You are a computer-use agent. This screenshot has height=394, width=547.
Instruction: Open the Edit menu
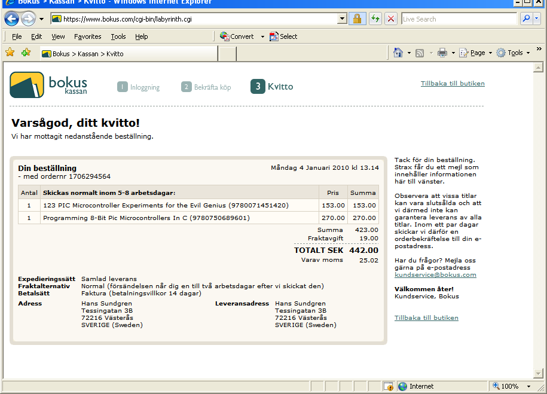36,36
